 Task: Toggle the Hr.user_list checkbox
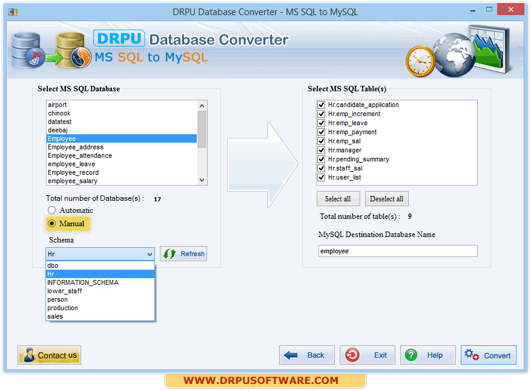pos(322,177)
